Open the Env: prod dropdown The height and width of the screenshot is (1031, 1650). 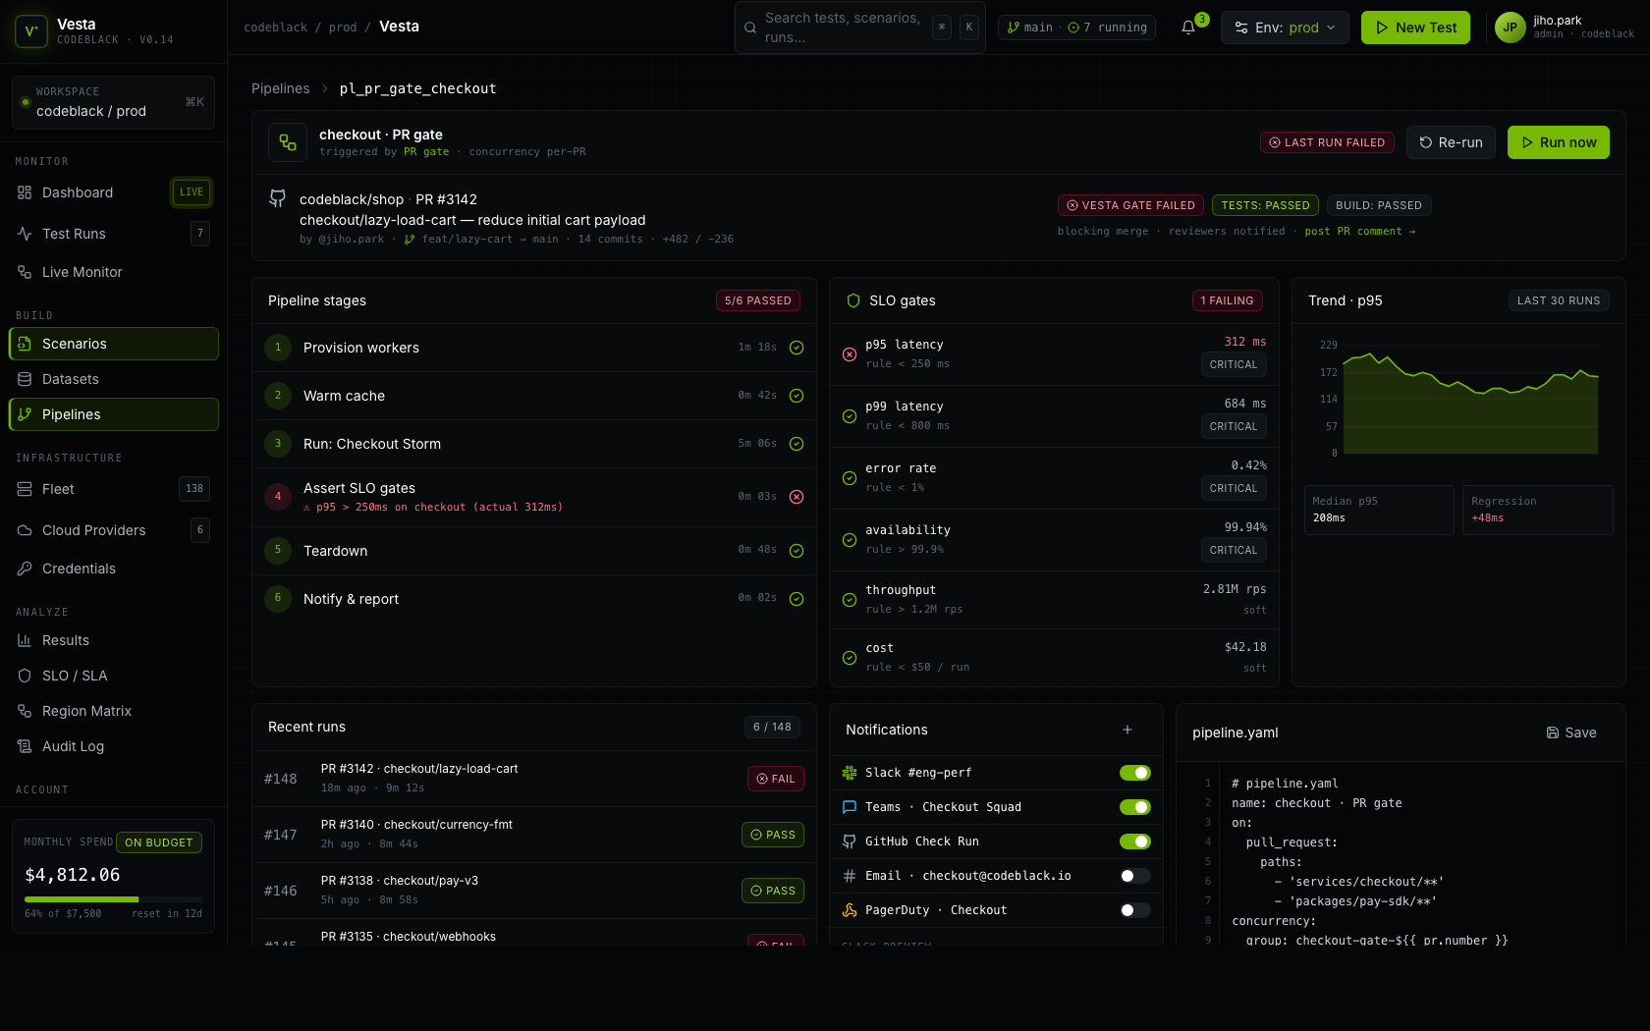pos(1284,27)
